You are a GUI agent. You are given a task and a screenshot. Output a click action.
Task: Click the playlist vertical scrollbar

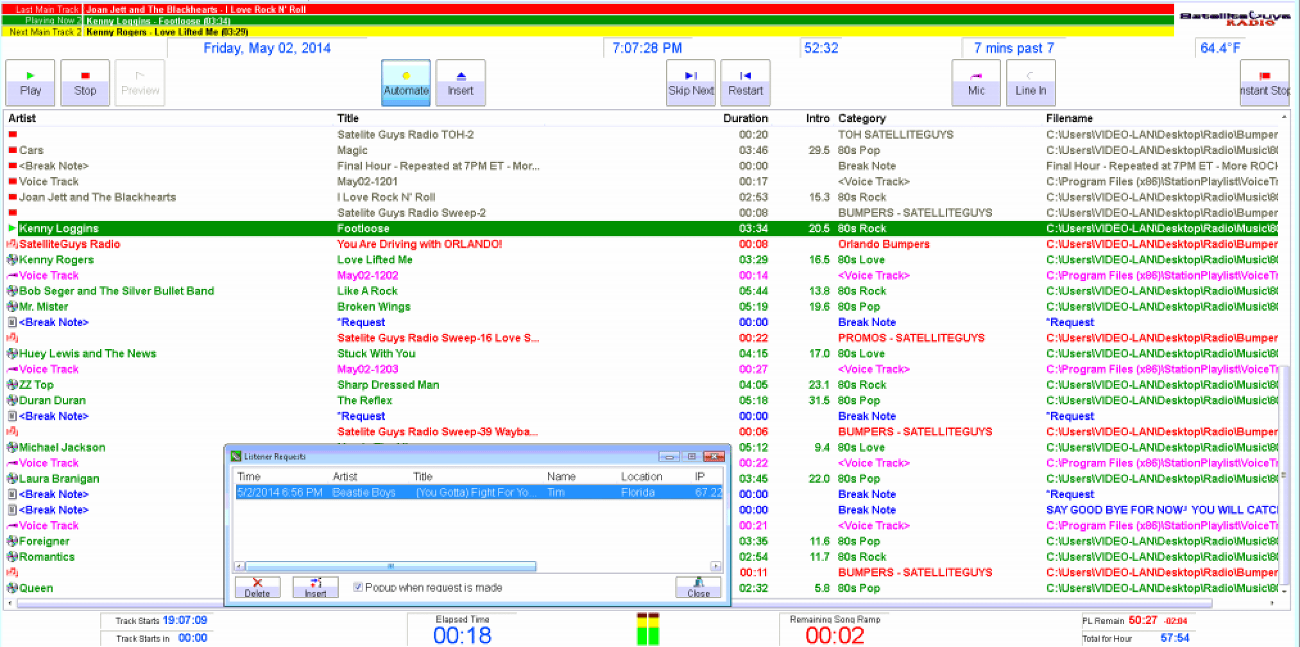point(1283,475)
